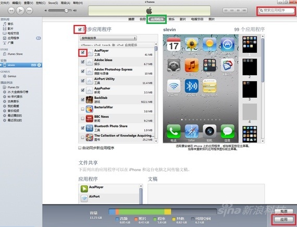The height and width of the screenshot is (227, 297).
Task: Open the Store(S) menu
Action: pos(53,3)
